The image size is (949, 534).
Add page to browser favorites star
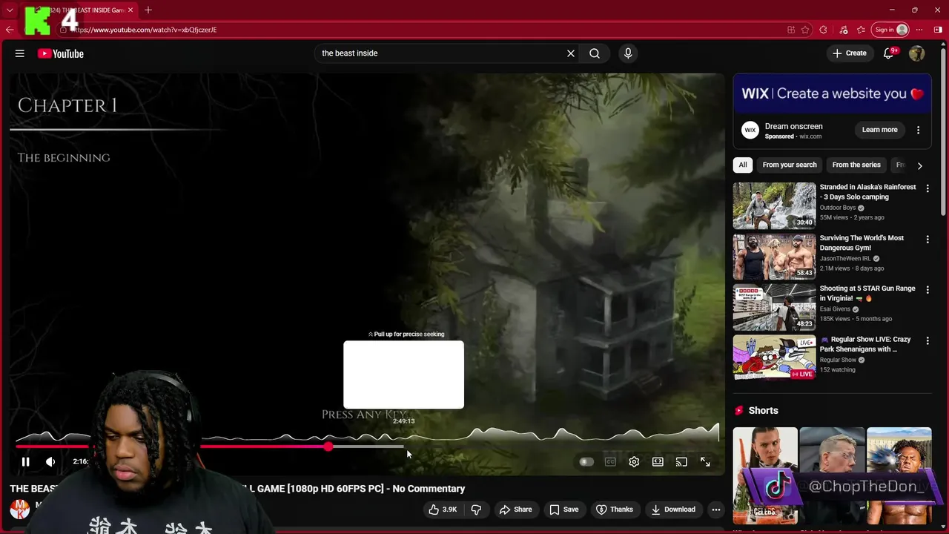click(805, 30)
